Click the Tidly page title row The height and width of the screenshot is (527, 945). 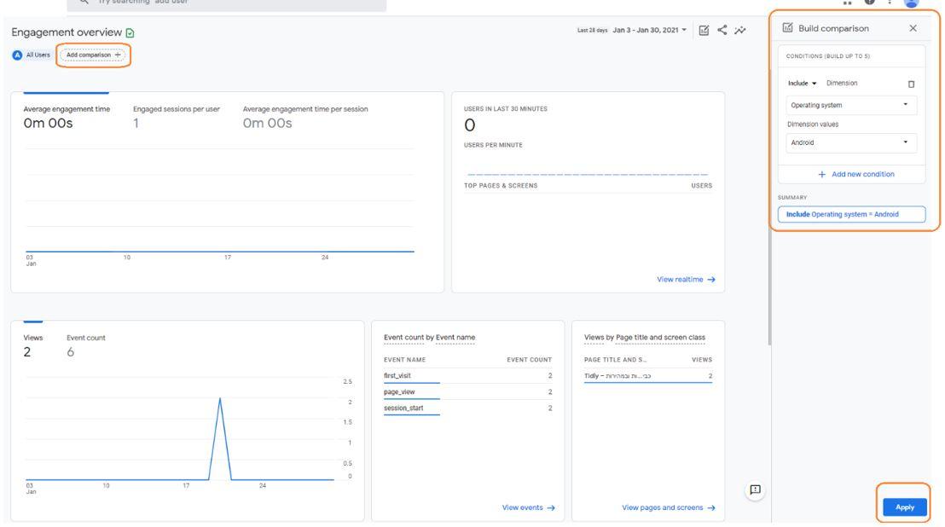[648, 376]
